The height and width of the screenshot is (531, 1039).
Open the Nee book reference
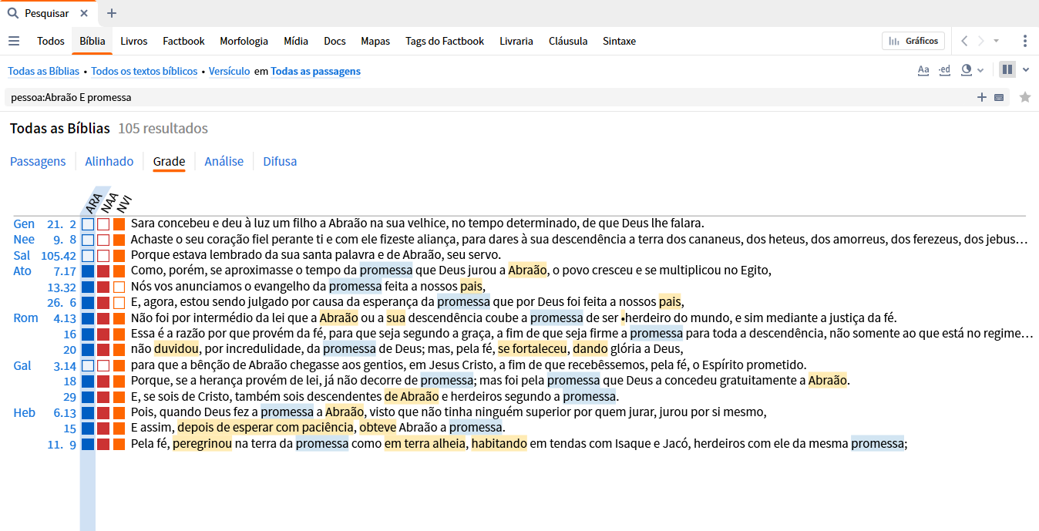pyautogui.click(x=24, y=240)
